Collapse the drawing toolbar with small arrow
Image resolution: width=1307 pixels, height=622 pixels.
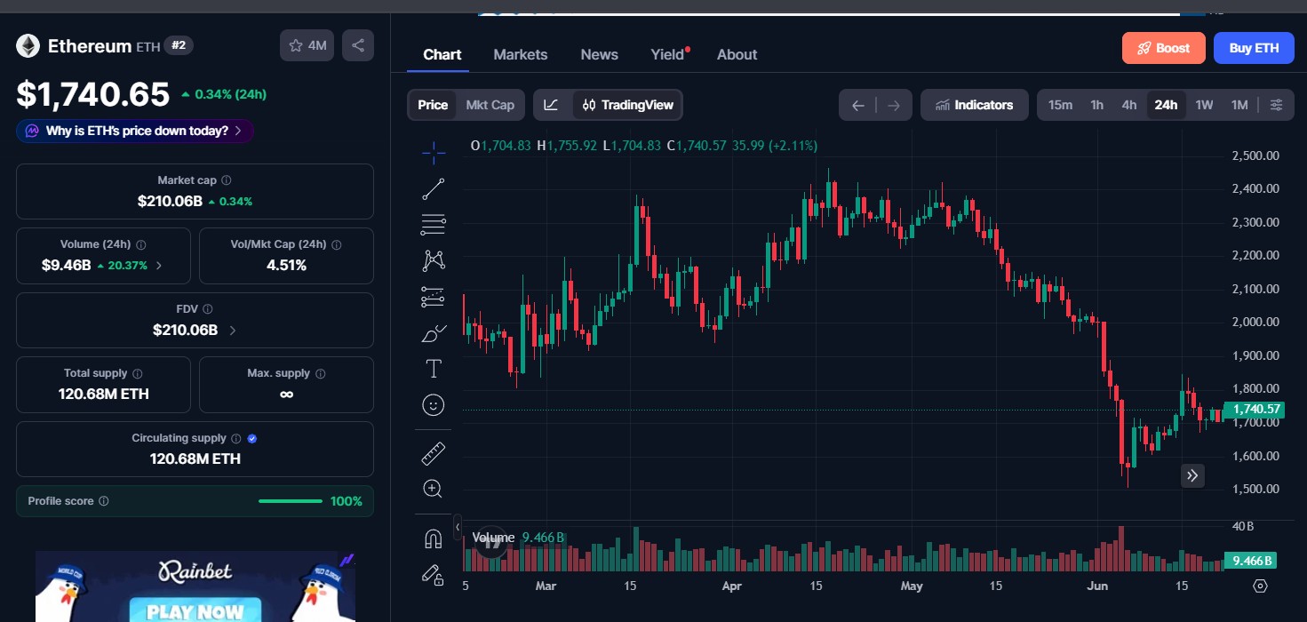tap(458, 527)
